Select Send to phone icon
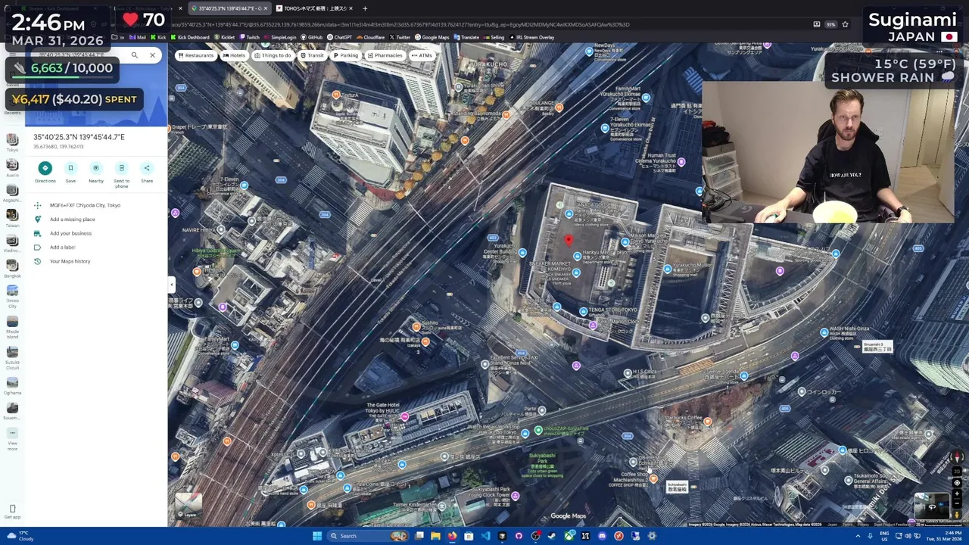 pyautogui.click(x=121, y=168)
